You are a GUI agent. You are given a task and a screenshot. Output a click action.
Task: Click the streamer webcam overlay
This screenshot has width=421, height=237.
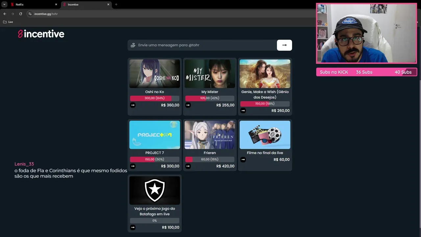coord(366,33)
